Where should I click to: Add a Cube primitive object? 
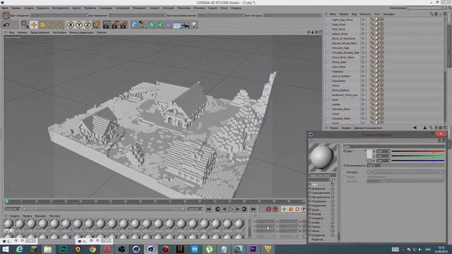coord(134,25)
